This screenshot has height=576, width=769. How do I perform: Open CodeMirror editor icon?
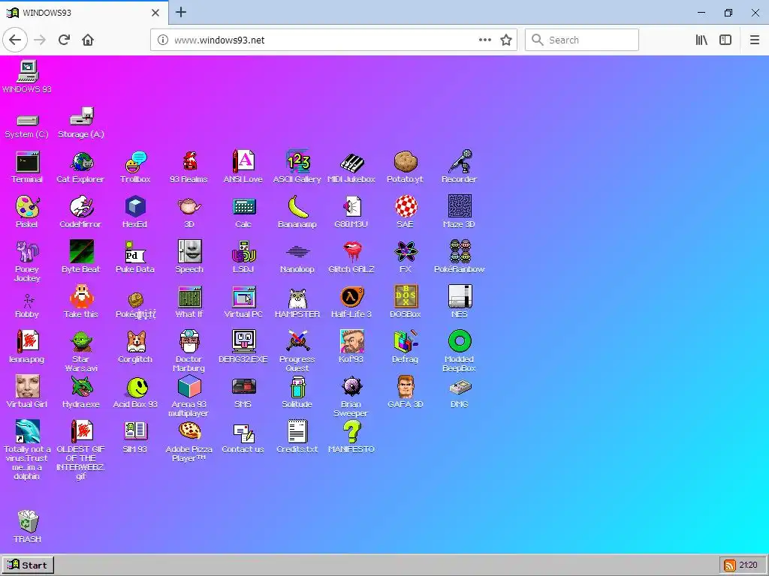tap(81, 207)
